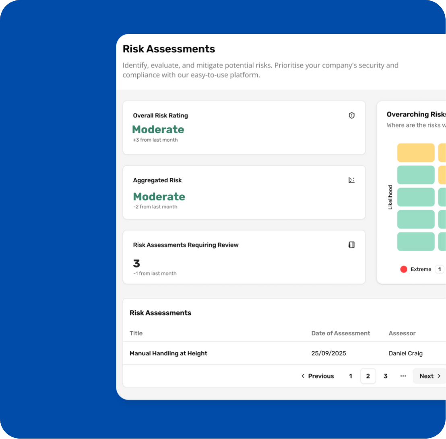Image resolution: width=446 pixels, height=439 pixels.
Task: Open the Risk Assessments Requiring Review card
Action: tap(244, 257)
